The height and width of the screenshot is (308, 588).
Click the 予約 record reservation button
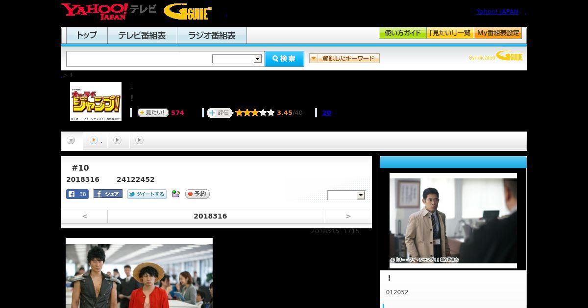tap(197, 194)
